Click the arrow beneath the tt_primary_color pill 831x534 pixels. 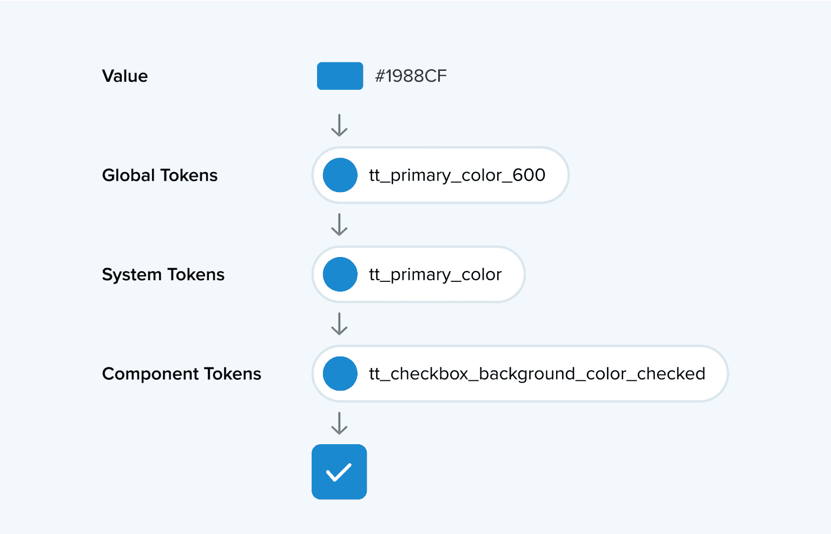pos(339,324)
